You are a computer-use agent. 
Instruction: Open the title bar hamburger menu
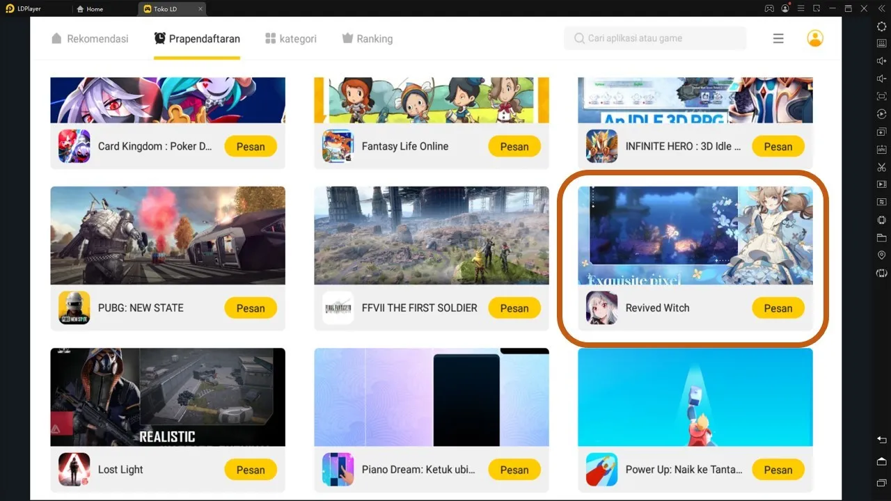point(803,8)
